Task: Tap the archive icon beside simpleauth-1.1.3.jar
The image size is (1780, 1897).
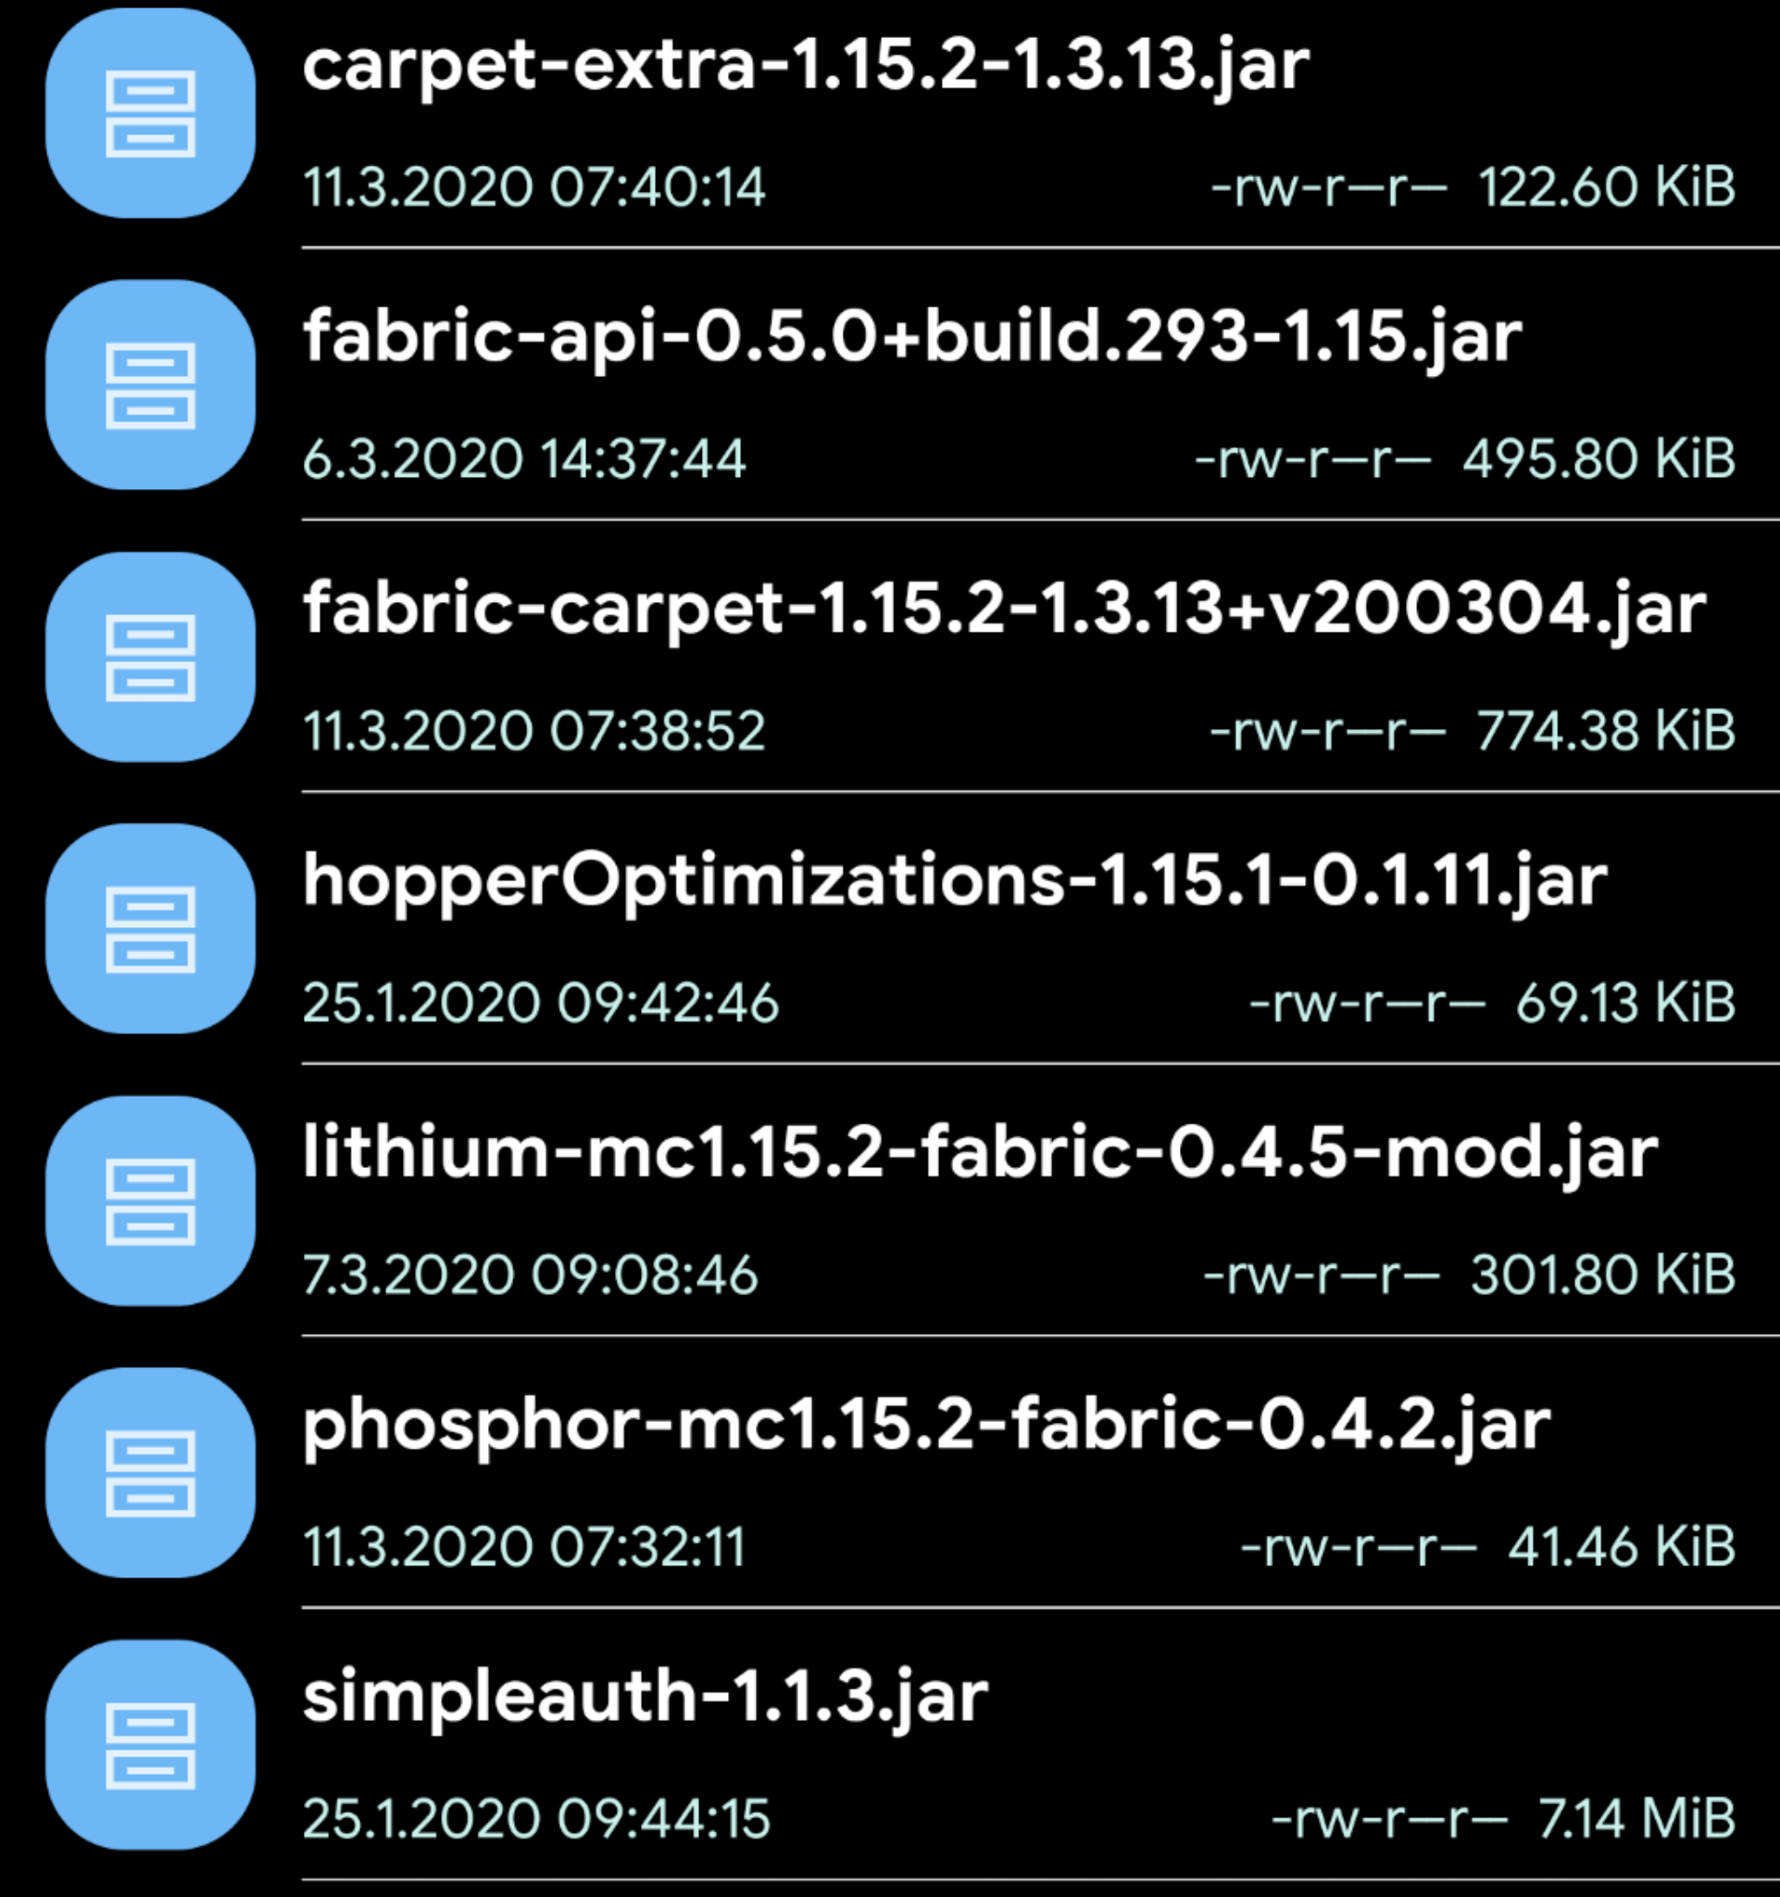Action: click(151, 1745)
